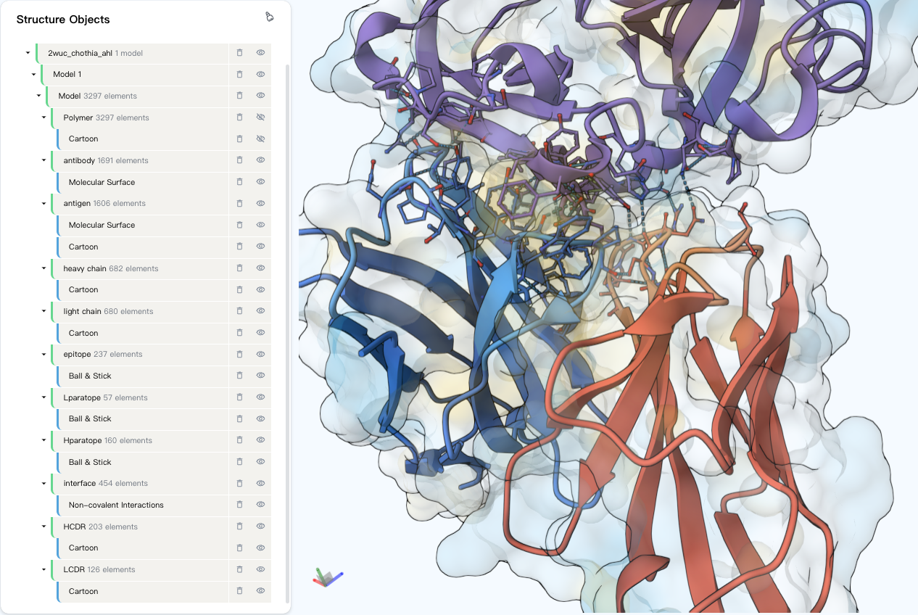Delete the LCDR Cartoon representation
918x615 pixels.
(x=239, y=590)
